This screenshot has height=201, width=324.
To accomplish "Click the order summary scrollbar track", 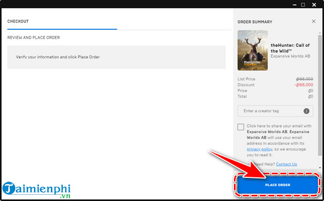I will pos(320,100).
